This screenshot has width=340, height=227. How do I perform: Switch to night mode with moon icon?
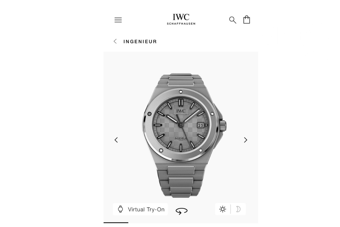(238, 209)
